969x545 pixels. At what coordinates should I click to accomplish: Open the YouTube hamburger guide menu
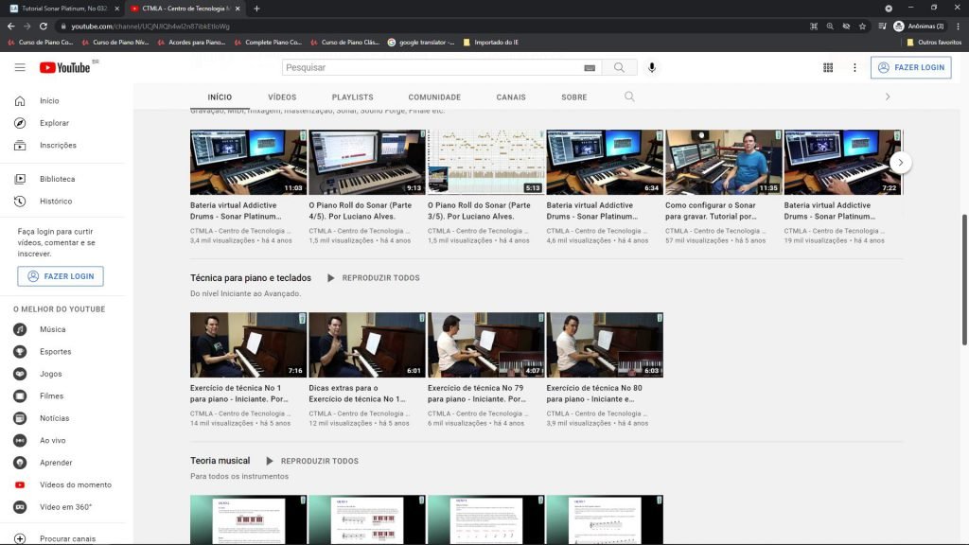tap(20, 67)
